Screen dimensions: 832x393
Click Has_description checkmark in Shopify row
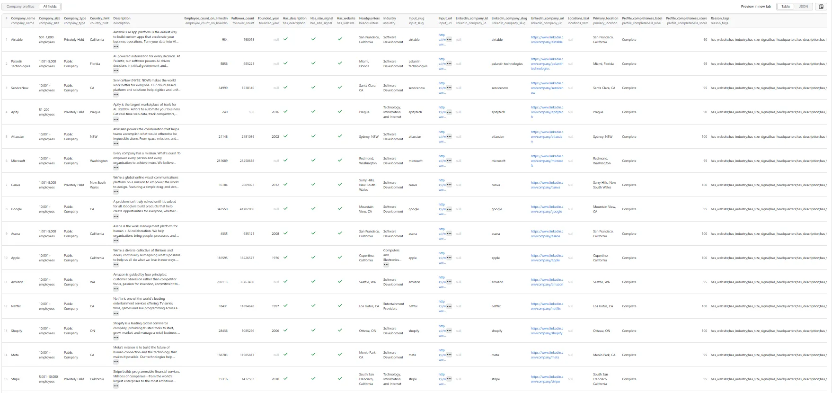click(285, 330)
